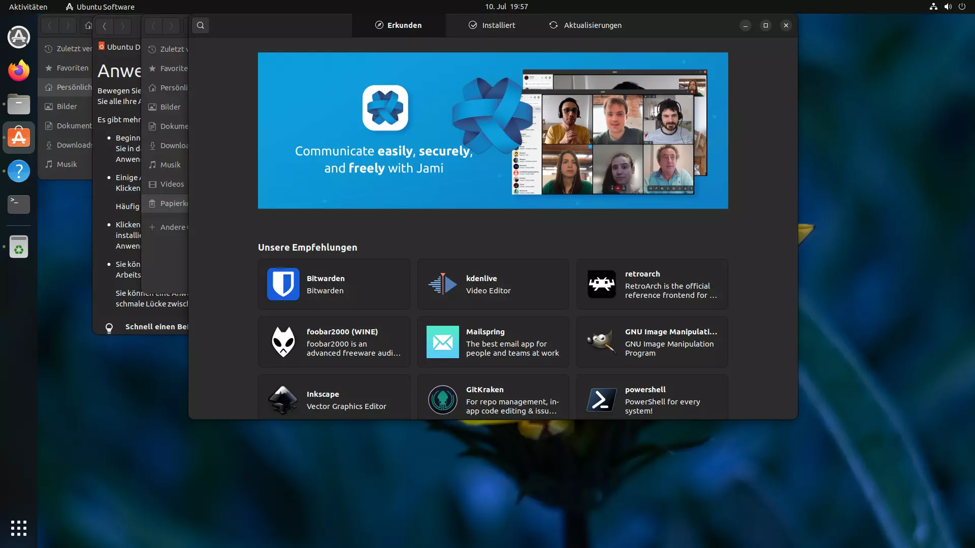Click home icon in rear Files window
Screen dimensions: 975x548
[x=88, y=25]
